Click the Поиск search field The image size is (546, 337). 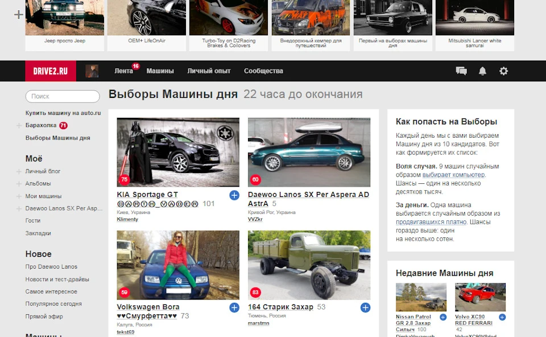coord(63,97)
